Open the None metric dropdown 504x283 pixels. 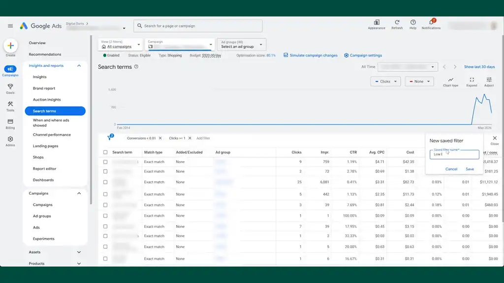point(419,82)
